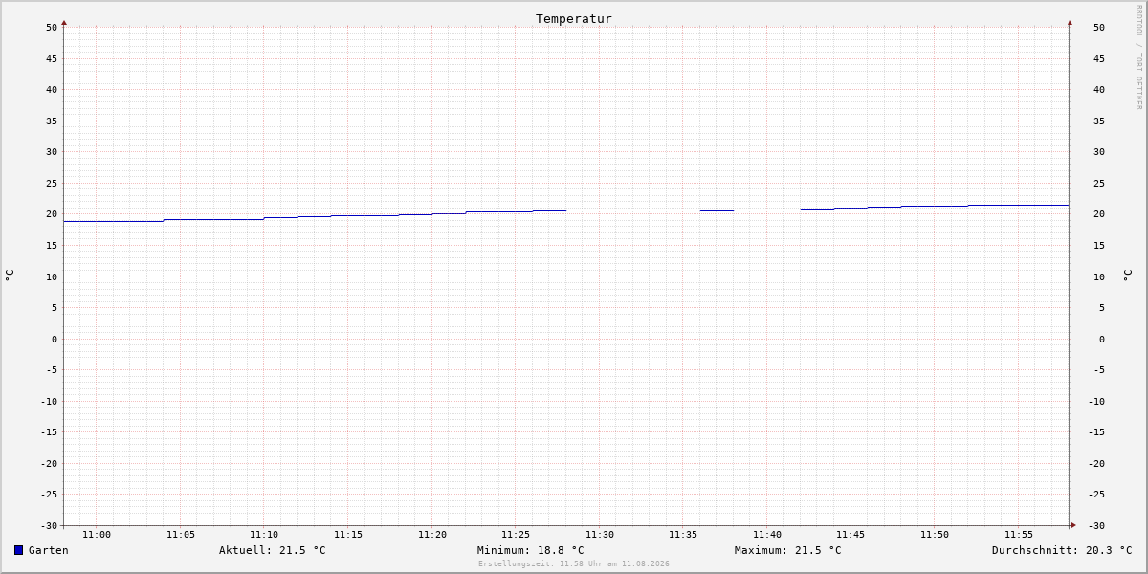Click the RRDTOOL / TOBI OETIKER watermark

pyautogui.click(x=1138, y=57)
